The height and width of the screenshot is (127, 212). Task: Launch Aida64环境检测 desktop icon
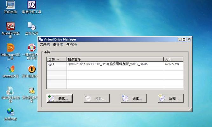pos(10,30)
